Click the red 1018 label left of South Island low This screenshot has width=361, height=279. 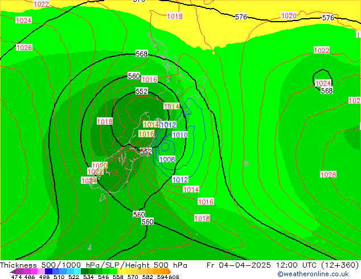tap(105, 121)
